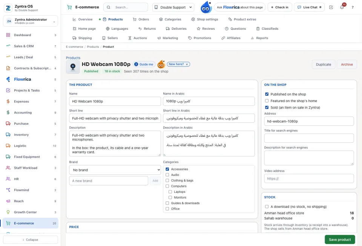Check the Audio category

167,175
